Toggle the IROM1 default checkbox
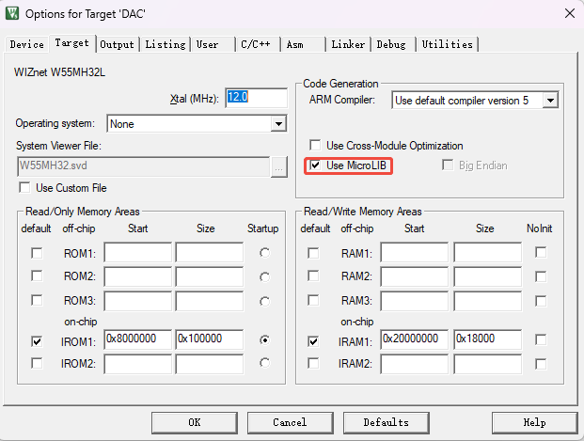The image size is (584, 441). pyautogui.click(x=37, y=341)
